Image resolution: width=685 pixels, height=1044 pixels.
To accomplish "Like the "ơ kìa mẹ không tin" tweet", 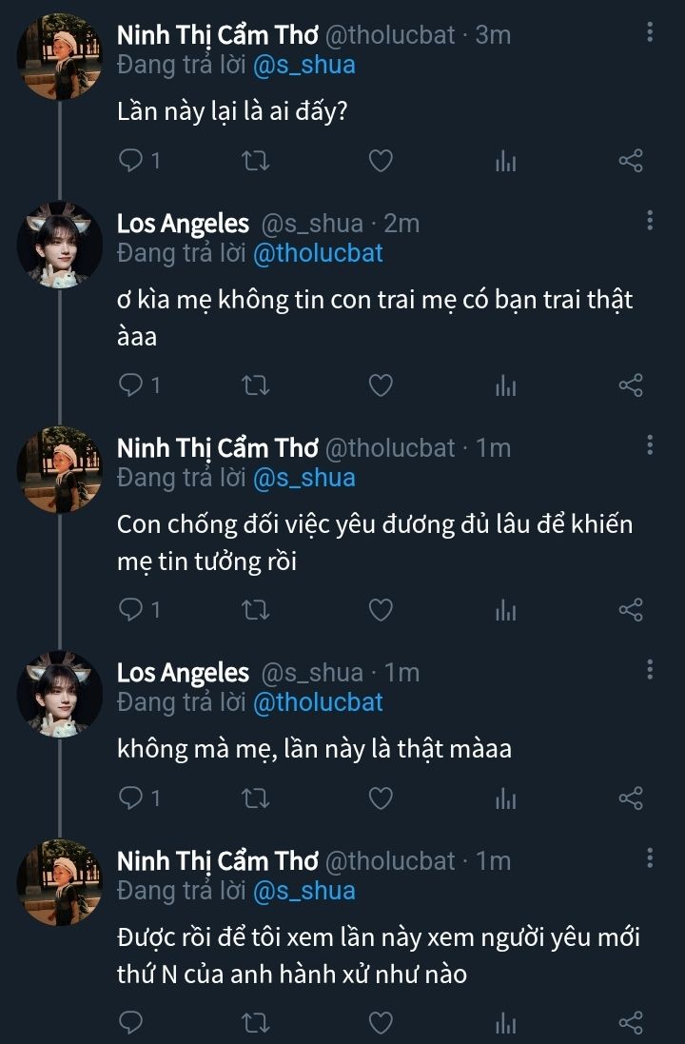I will click(381, 385).
